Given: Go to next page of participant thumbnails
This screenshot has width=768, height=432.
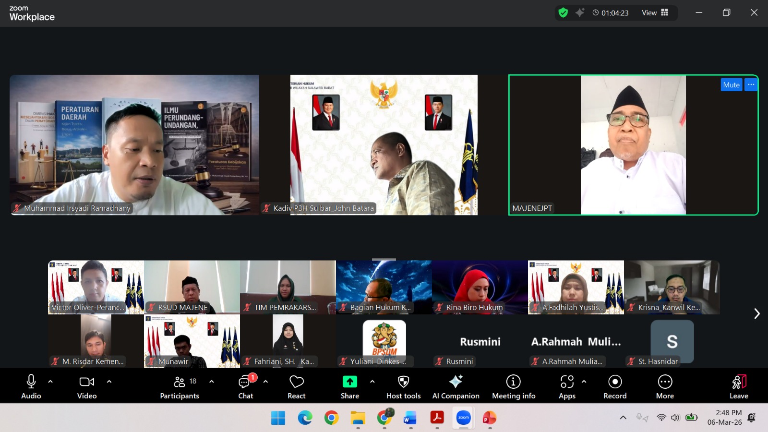Looking at the screenshot, I should 756,313.
